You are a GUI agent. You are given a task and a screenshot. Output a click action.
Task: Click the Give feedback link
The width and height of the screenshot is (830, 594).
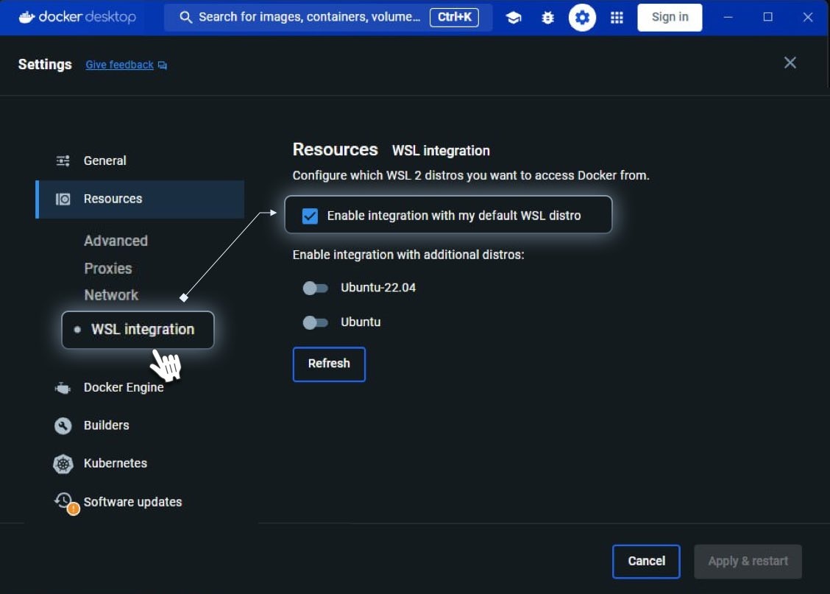click(120, 65)
